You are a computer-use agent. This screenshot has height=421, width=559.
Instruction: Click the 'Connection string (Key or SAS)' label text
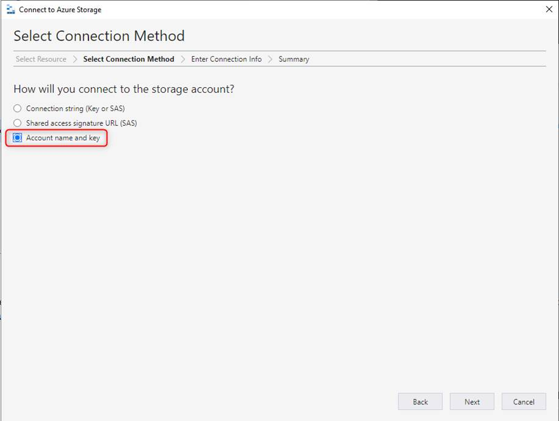tap(75, 109)
